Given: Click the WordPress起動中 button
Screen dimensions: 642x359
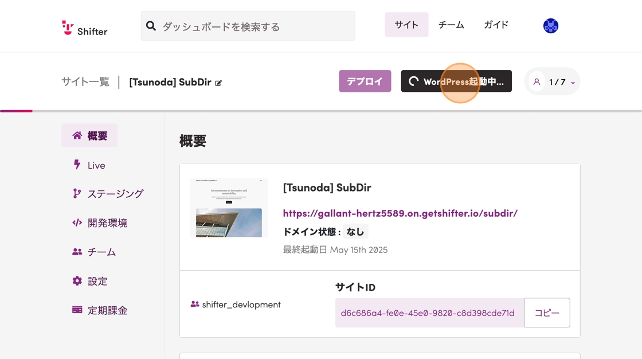Looking at the screenshot, I should (456, 81).
